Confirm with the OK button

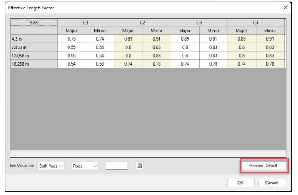241,183
